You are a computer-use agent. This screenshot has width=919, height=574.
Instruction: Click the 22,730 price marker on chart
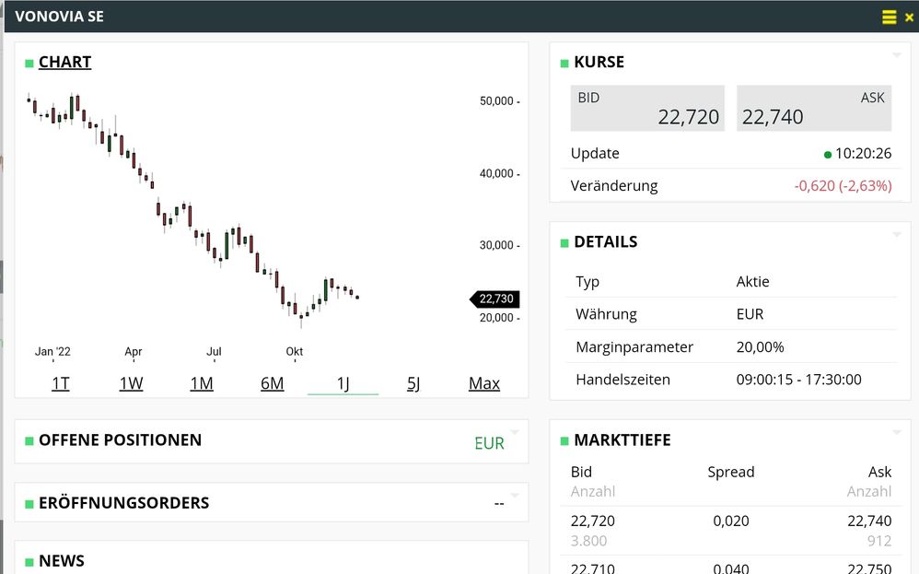tap(495, 299)
